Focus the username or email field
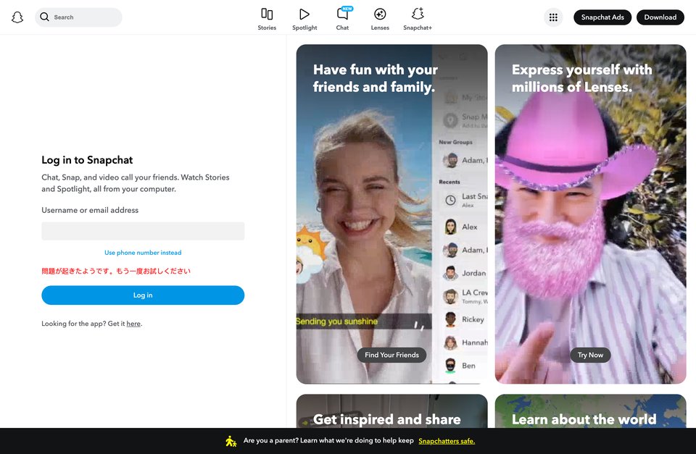This screenshot has height=454, width=696. point(143,231)
